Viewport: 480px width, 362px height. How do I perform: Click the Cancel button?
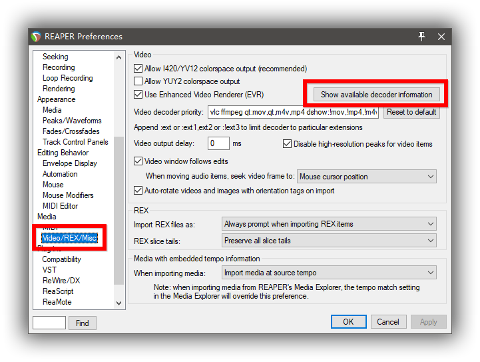[x=388, y=322]
